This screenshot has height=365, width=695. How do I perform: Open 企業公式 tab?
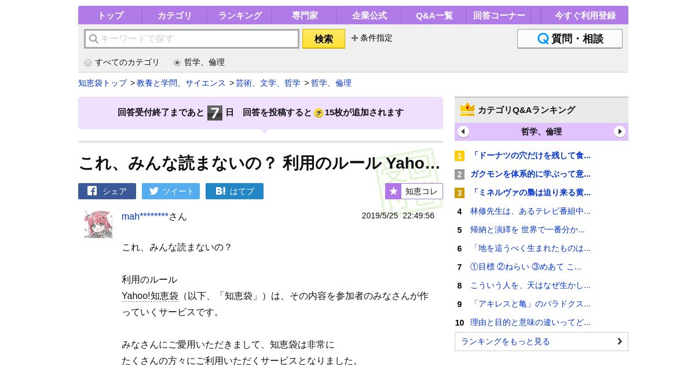(370, 15)
